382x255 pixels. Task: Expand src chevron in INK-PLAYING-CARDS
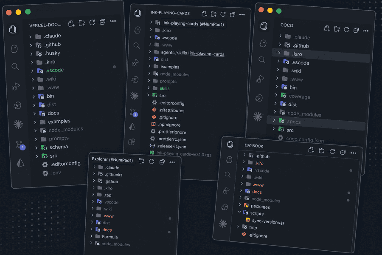point(149,95)
